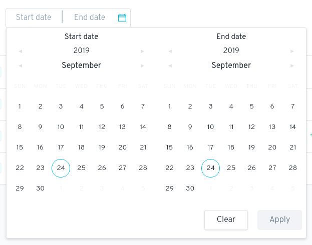Focus the End date input field
The width and height of the screenshot is (312, 245).
(90, 17)
